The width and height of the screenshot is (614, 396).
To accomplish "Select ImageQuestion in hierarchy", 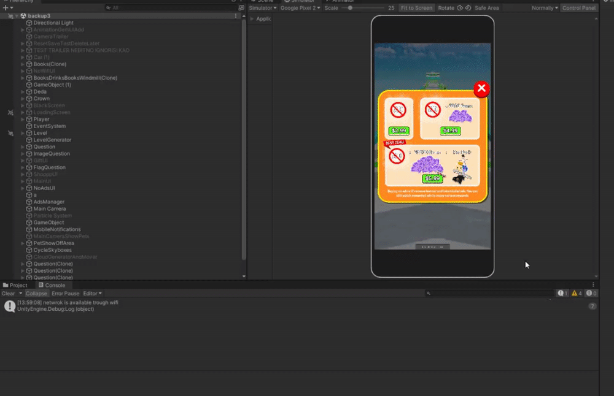I will [52, 154].
